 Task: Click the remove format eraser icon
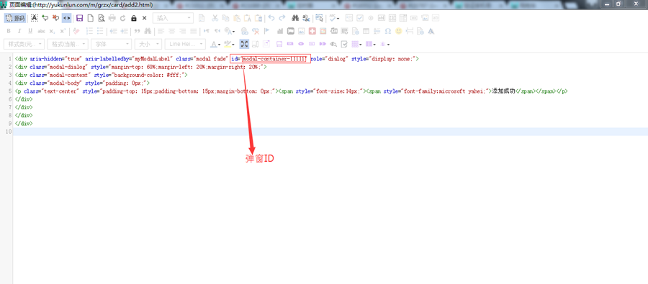tap(76, 31)
